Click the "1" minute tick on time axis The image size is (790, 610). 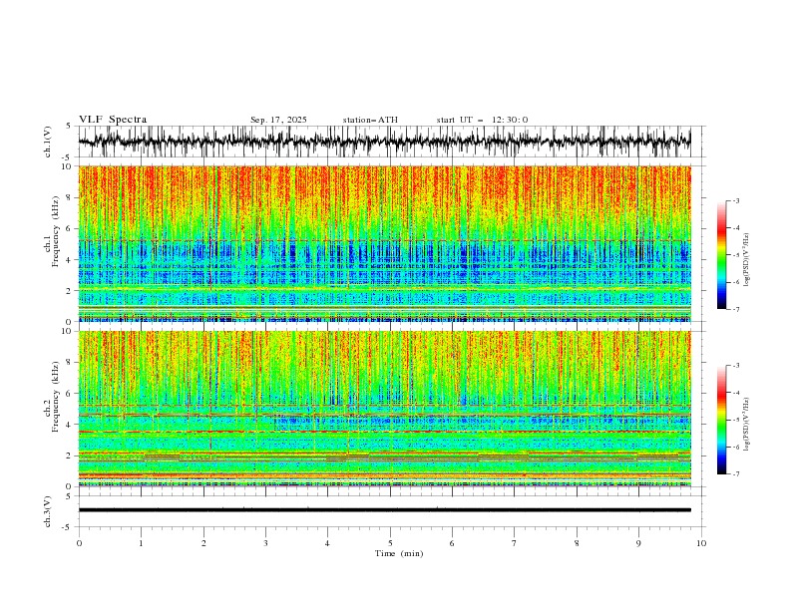tap(141, 543)
